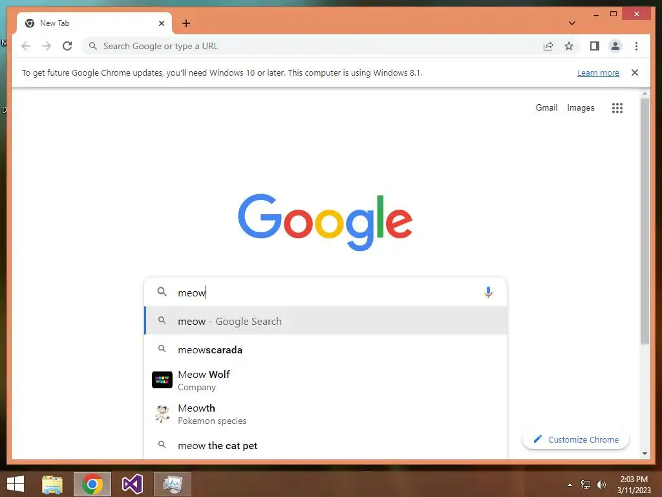Dismiss the Windows update notice
Screen dimensions: 662x497
[635, 72]
